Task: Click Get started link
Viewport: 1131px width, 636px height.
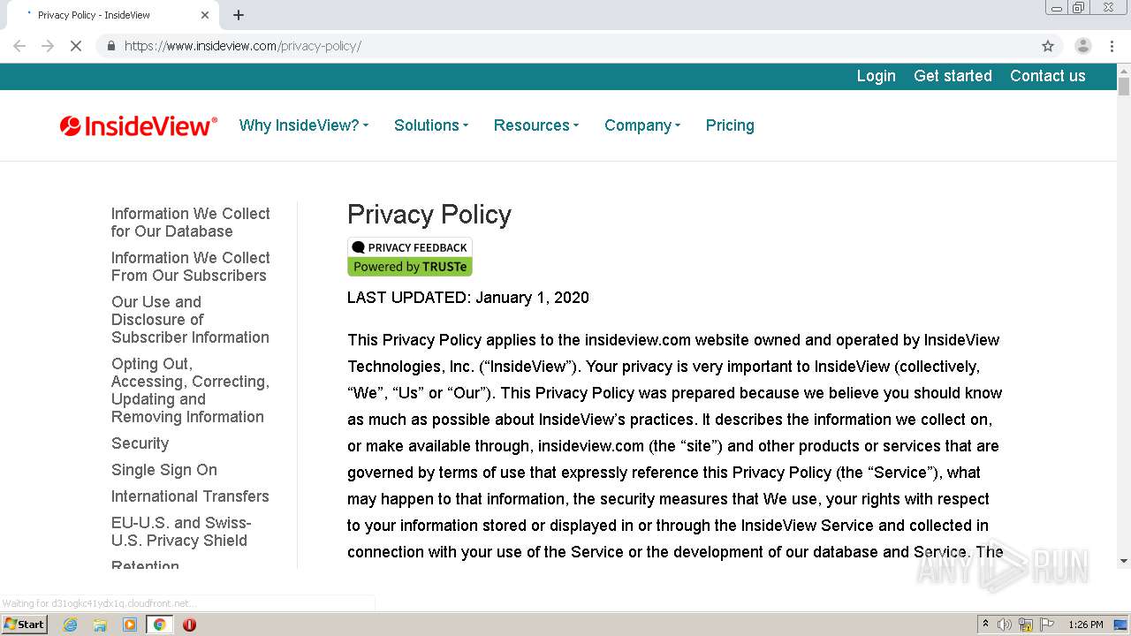Action: coord(953,76)
